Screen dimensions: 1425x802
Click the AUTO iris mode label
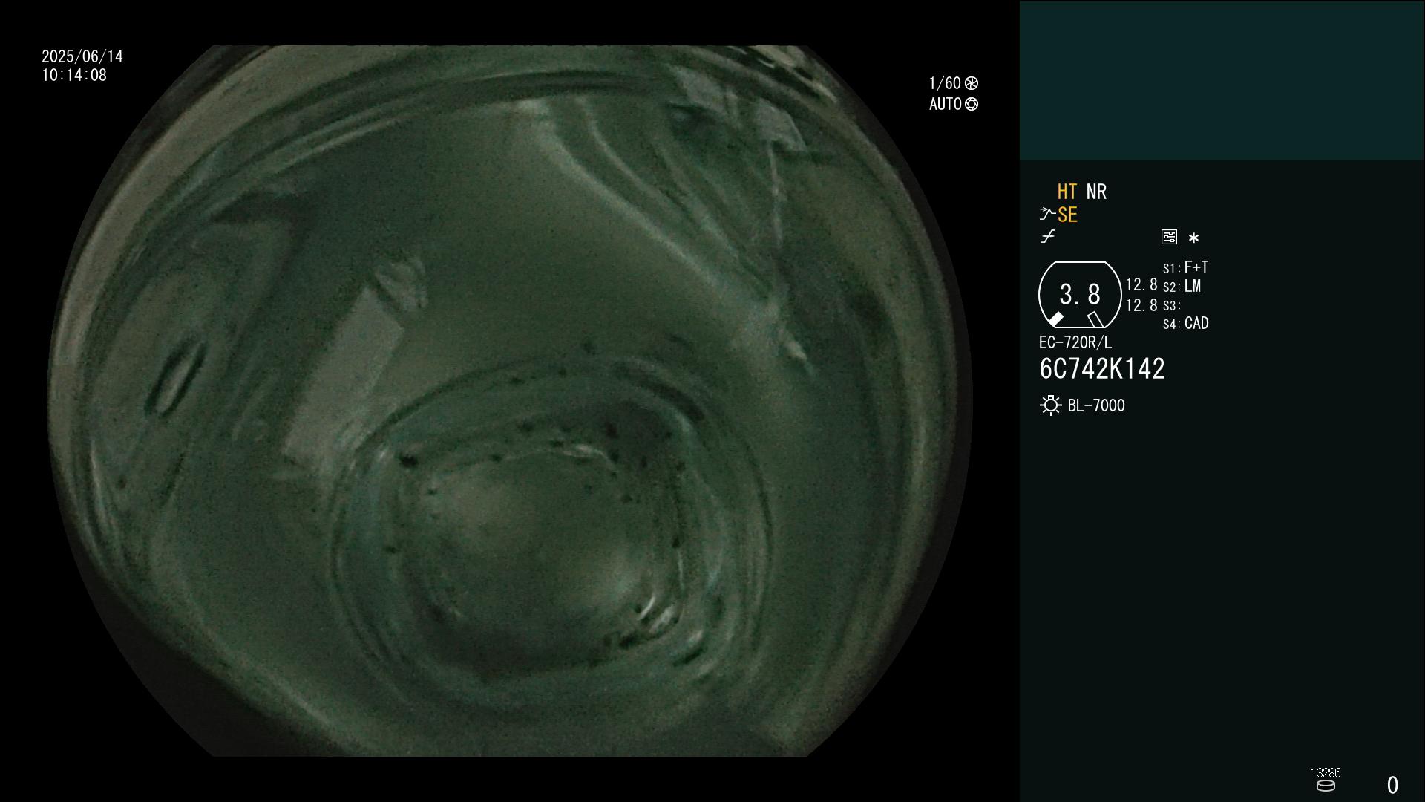[x=946, y=104]
